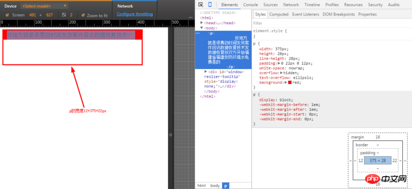This screenshot has height=189, width=412.
Task: Select the Styles sidebar tab
Action: 261,14
